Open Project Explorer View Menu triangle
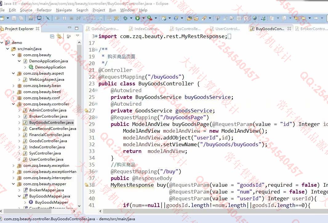The image size is (328, 223). 78,36
